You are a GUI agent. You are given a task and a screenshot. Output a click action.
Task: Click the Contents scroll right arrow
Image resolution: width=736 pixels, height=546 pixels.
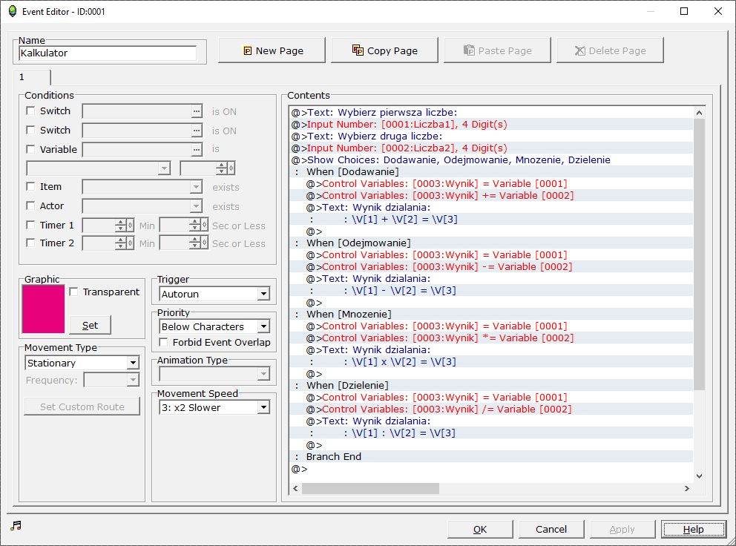point(687,488)
